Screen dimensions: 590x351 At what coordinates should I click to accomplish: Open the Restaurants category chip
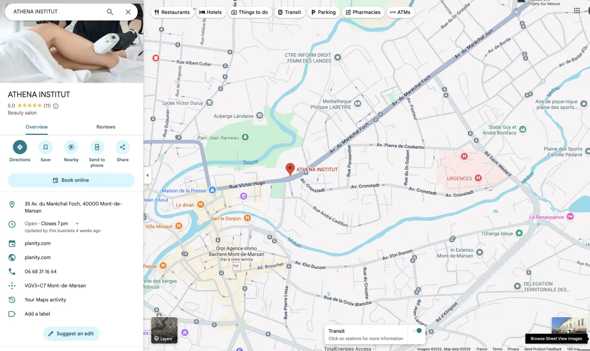click(x=172, y=12)
